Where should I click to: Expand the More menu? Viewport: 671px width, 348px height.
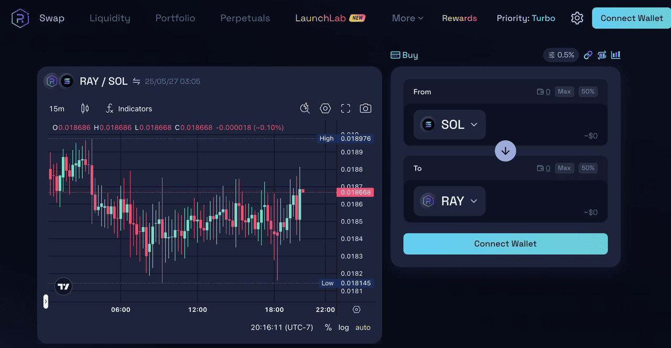click(407, 18)
